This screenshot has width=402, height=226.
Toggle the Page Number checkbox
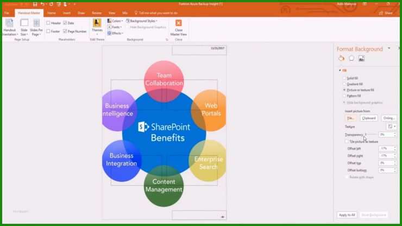tap(65, 31)
